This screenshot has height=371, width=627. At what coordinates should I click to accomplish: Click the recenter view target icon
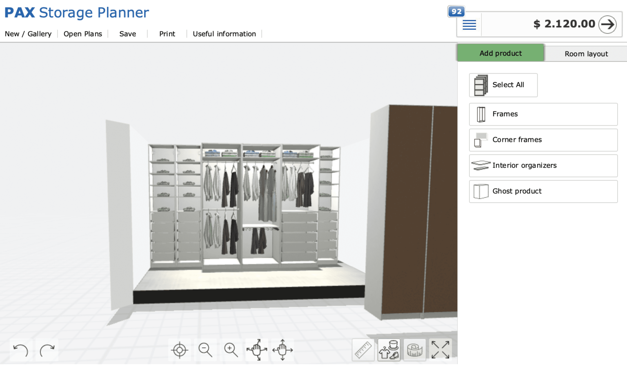[180, 350]
